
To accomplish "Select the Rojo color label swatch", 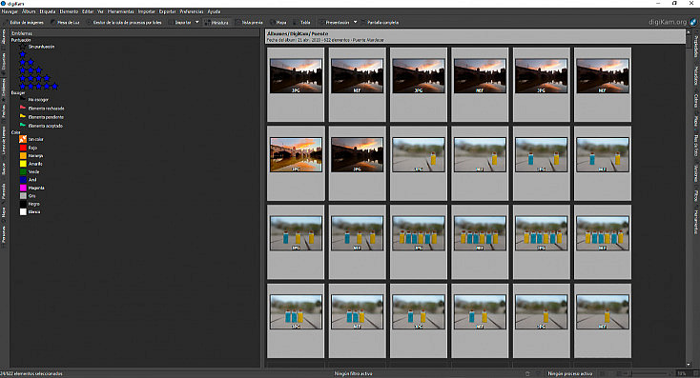I will 23,148.
